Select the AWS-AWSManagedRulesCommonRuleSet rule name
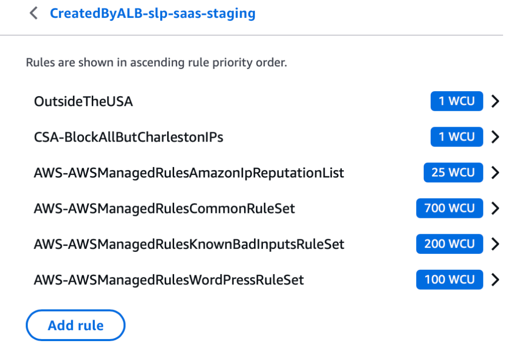Viewport: 511px width, 351px height. point(164,208)
